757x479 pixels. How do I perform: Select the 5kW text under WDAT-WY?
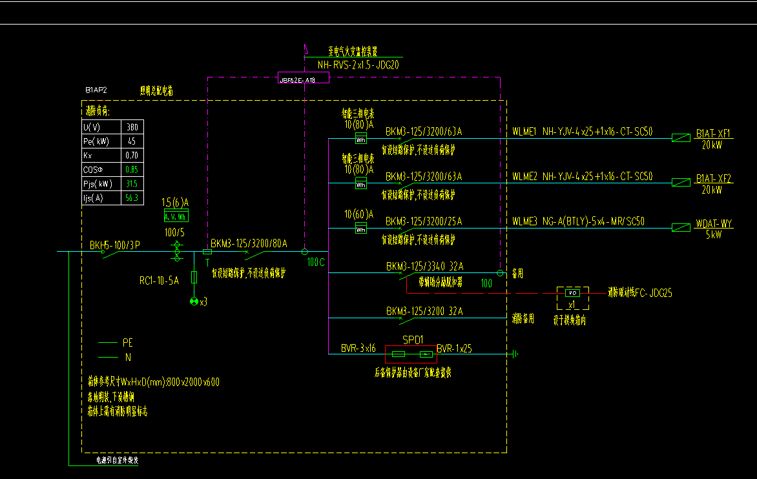click(714, 235)
